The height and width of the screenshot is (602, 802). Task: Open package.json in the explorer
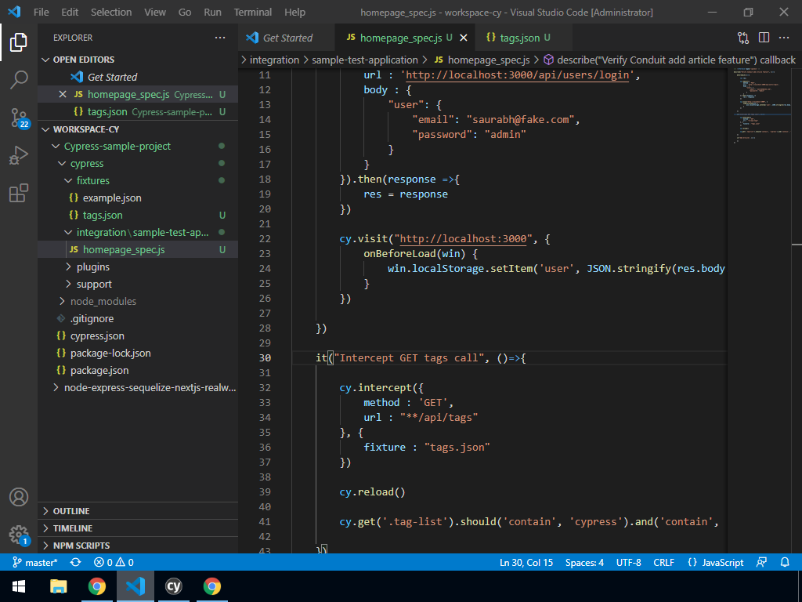tap(99, 370)
